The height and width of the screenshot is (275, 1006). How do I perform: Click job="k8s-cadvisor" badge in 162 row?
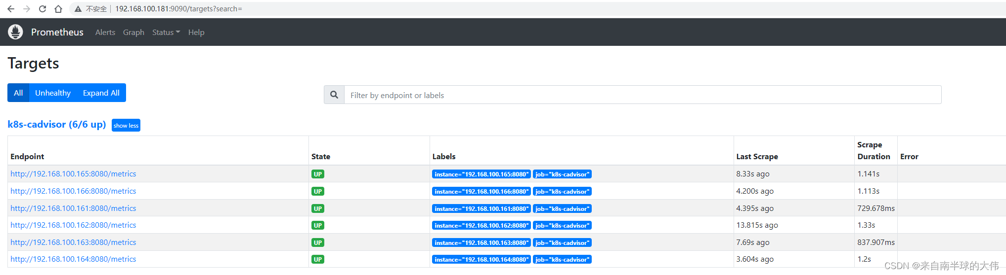coord(563,225)
